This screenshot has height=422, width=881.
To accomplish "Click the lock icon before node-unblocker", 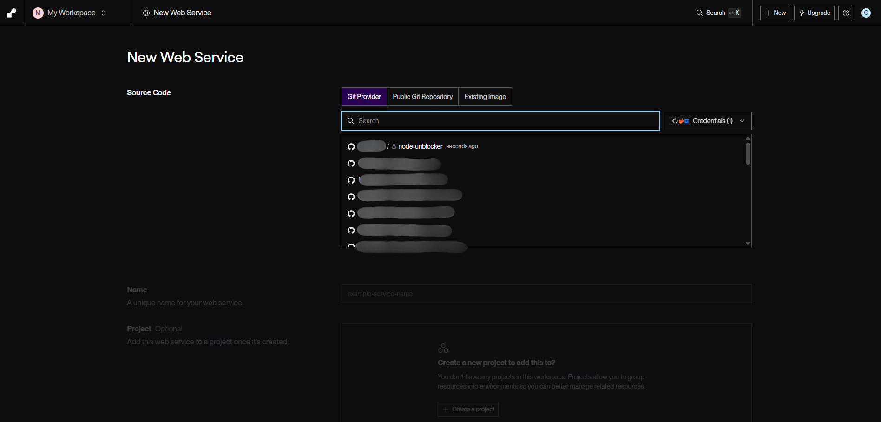I will tap(394, 146).
